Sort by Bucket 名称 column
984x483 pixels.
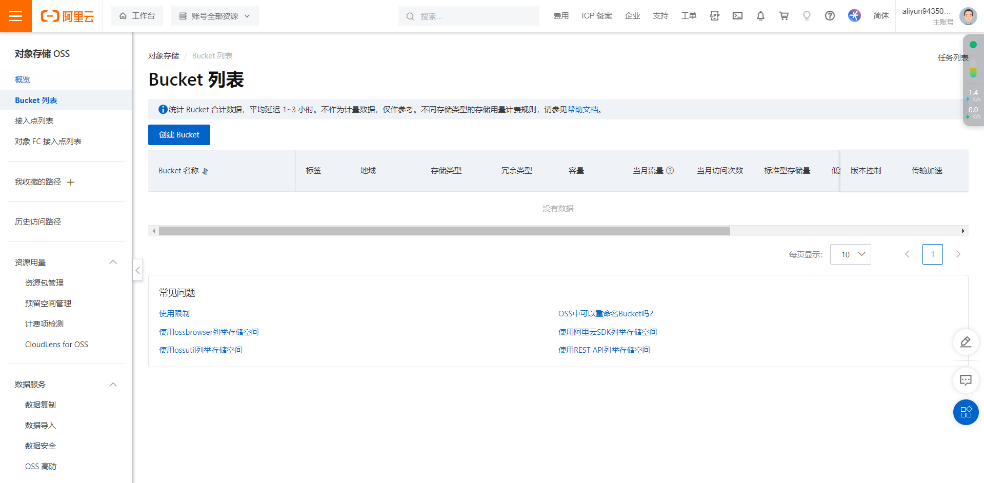click(x=205, y=171)
